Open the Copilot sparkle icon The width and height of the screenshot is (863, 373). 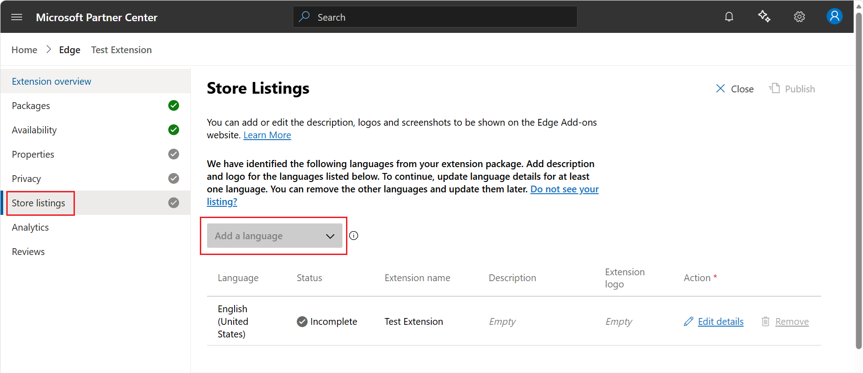(764, 17)
